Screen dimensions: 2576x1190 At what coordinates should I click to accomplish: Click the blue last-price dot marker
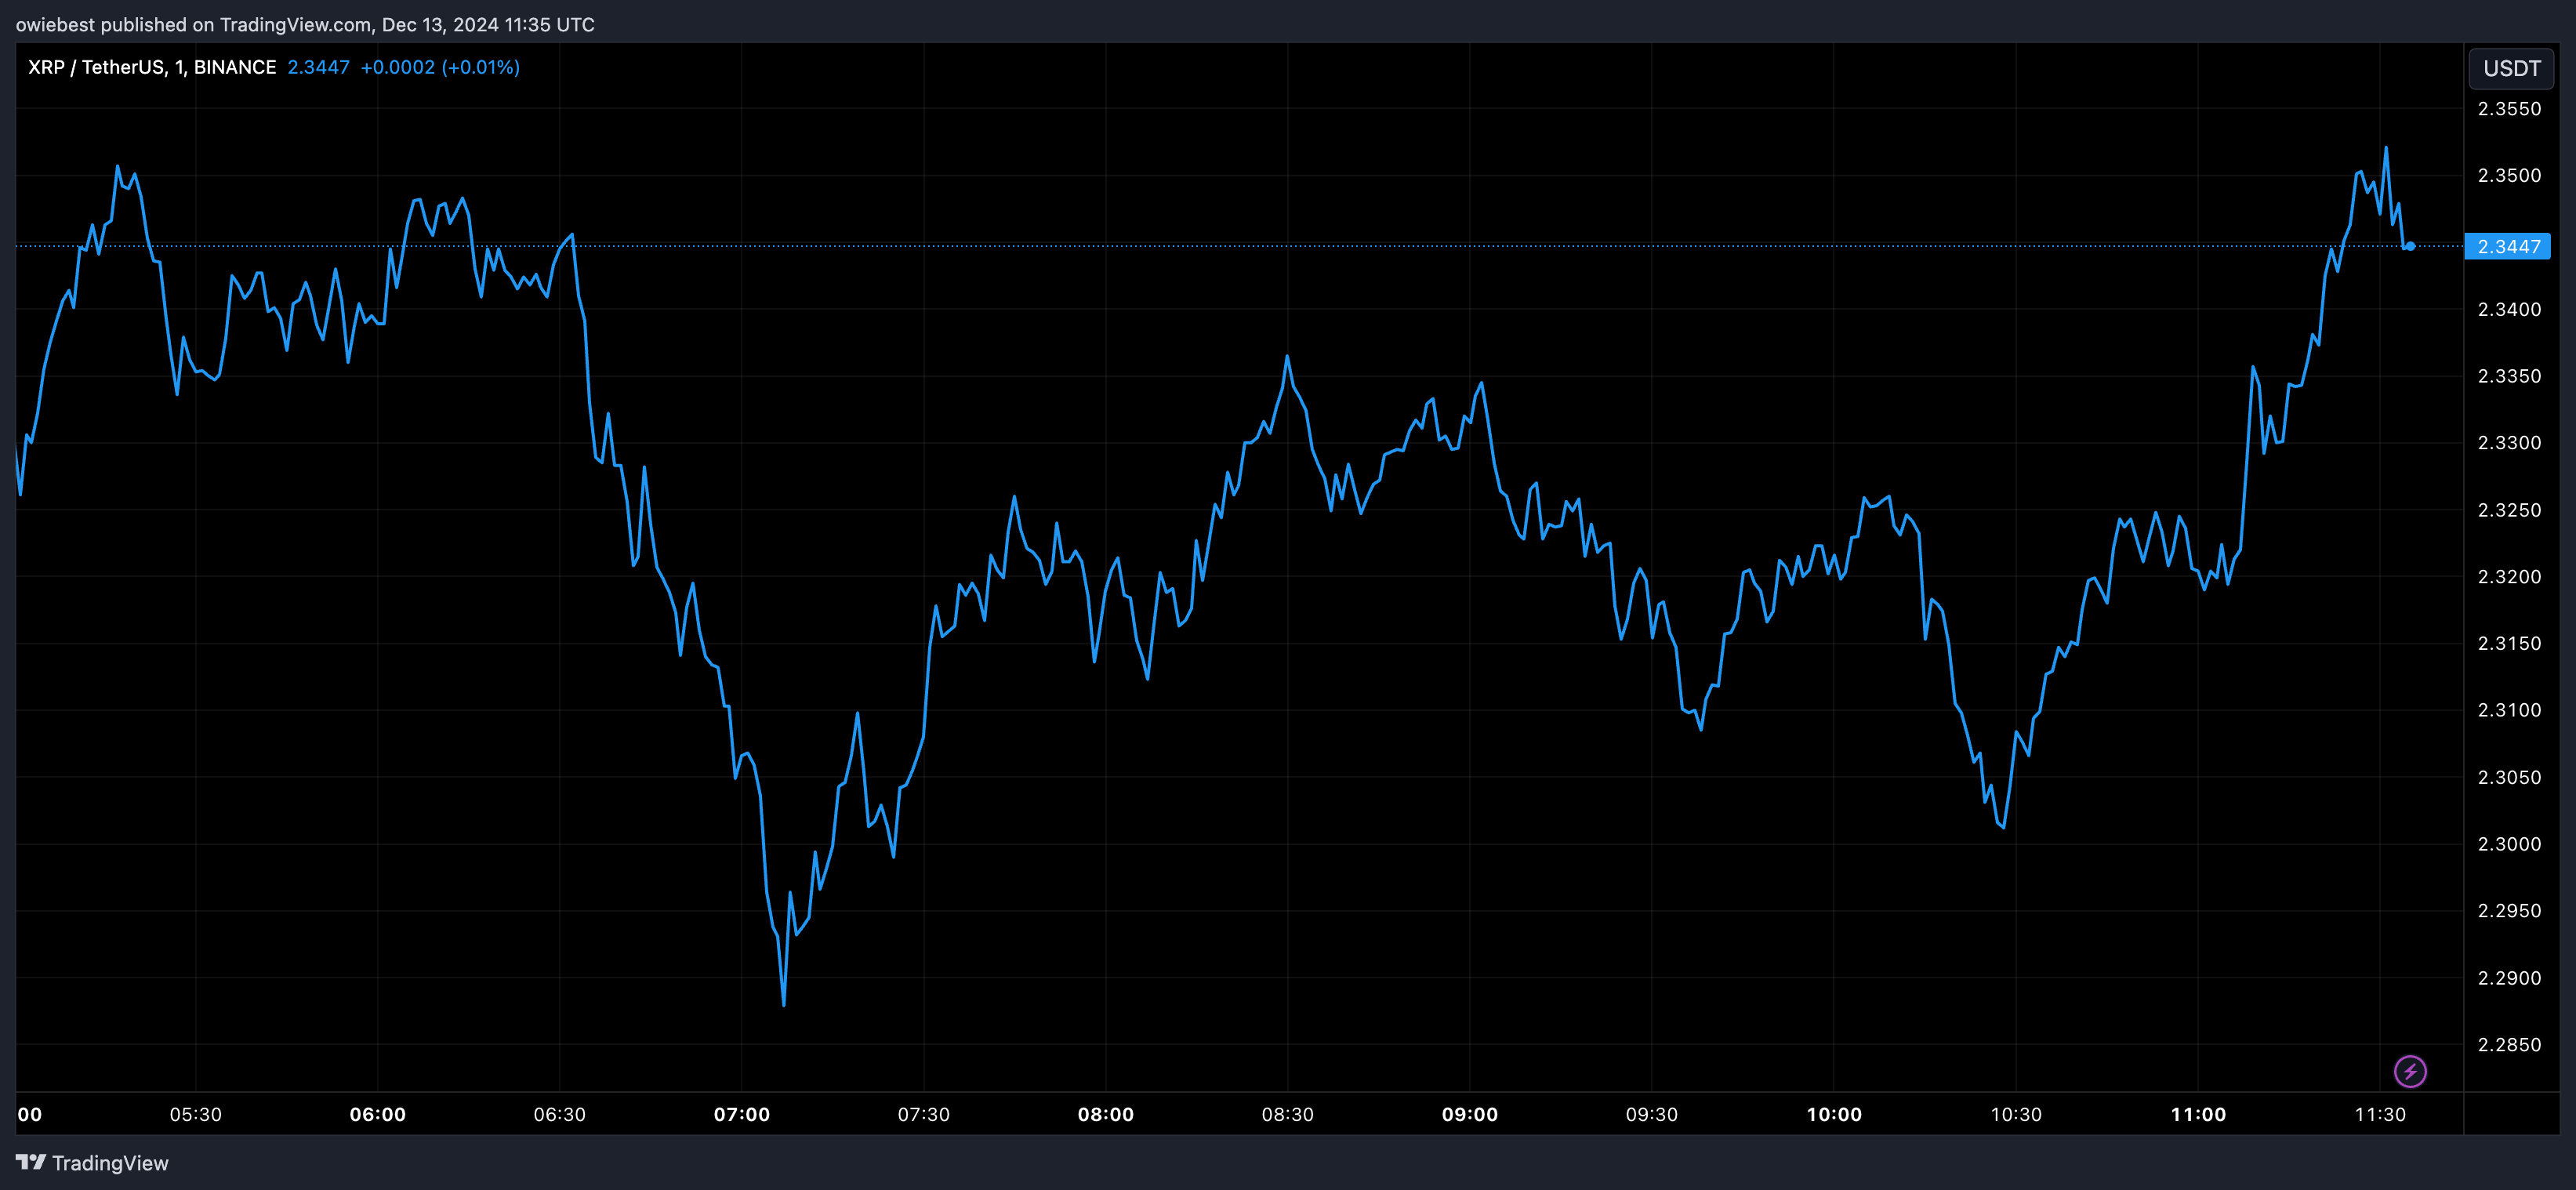point(2410,246)
